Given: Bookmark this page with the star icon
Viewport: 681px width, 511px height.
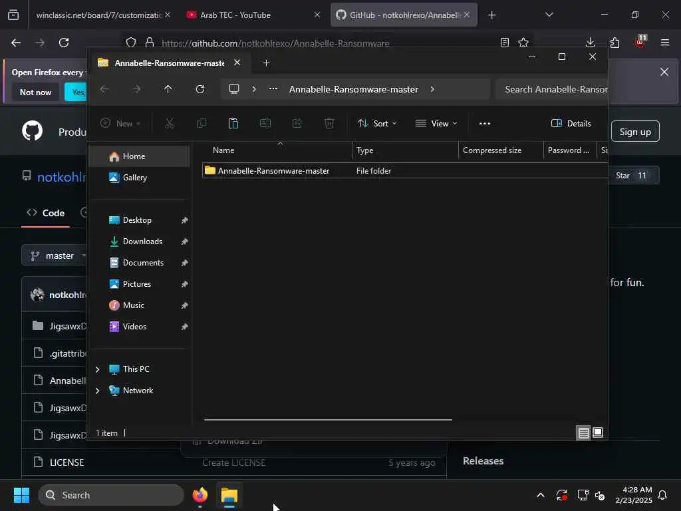Looking at the screenshot, I should point(523,43).
